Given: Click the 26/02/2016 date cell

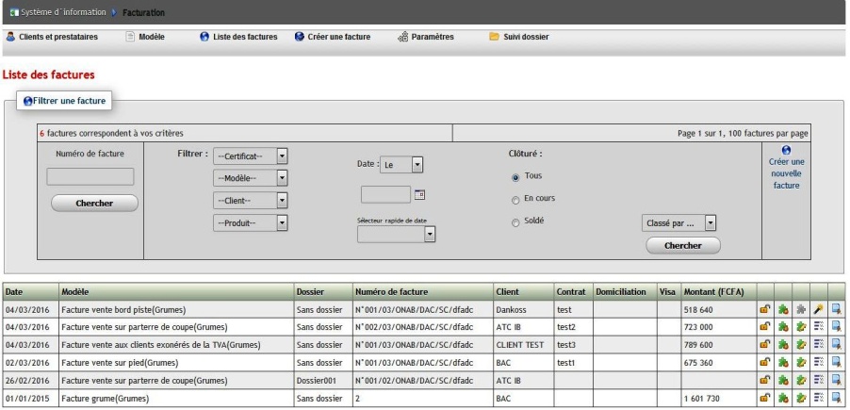Looking at the screenshot, I should pyautogui.click(x=31, y=381).
